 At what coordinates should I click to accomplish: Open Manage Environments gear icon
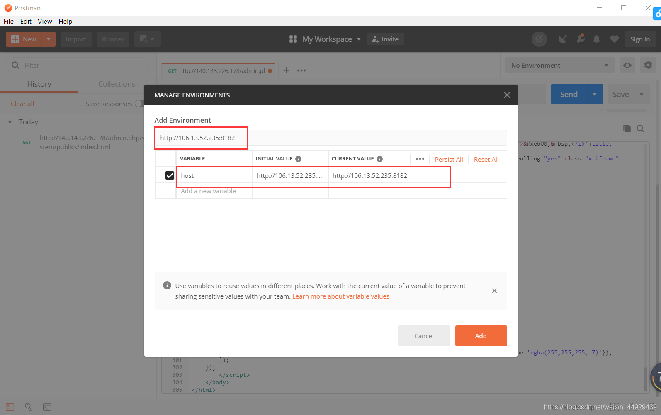[648, 65]
